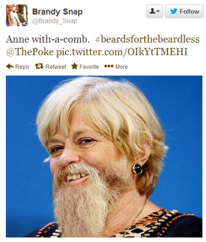Enlarge the bearded portrait photo

pyautogui.click(x=104, y=156)
